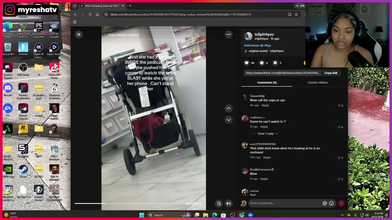
Task: Reply to user2710394903186's comment
Action: click(267, 158)
